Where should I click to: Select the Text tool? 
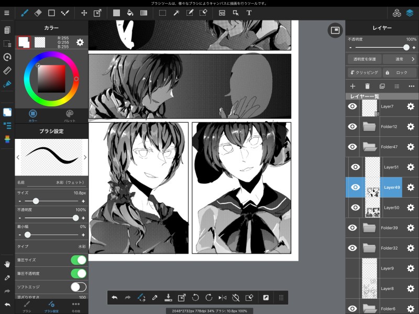[249, 13]
